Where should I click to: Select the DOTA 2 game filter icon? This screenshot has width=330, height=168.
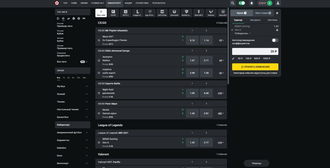(126, 13)
